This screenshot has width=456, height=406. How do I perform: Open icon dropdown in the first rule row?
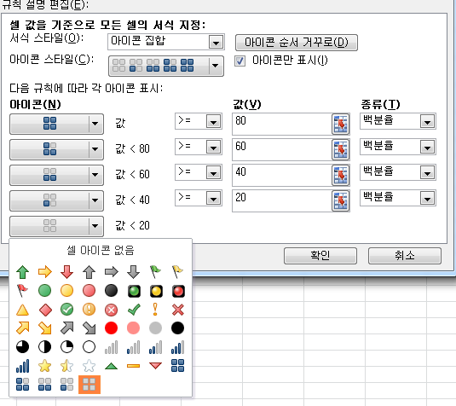[95, 124]
